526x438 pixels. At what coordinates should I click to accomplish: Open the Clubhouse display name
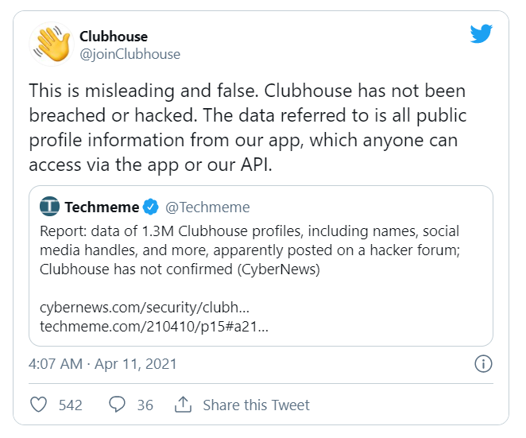point(114,37)
